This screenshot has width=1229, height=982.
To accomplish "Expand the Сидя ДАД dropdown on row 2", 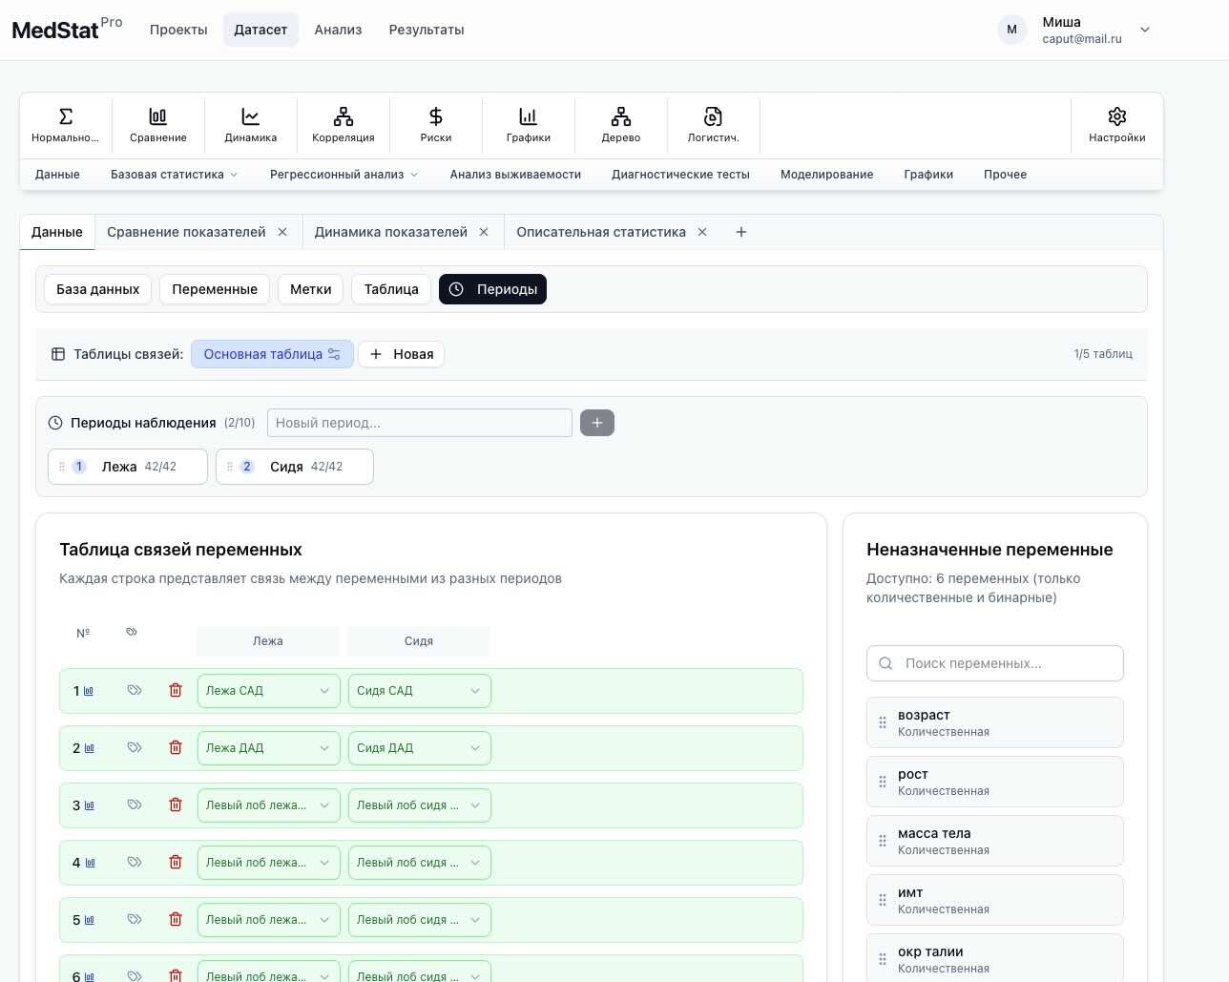I will click(419, 747).
